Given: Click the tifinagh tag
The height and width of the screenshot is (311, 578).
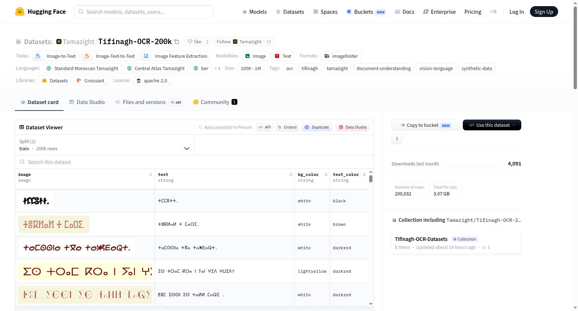Looking at the screenshot, I should click(x=310, y=68).
